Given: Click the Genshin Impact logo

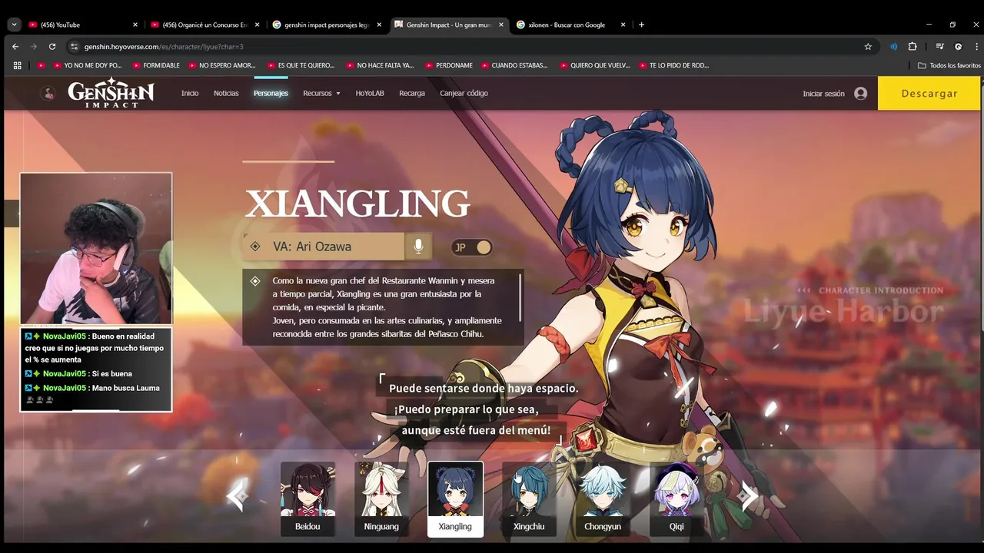Looking at the screenshot, I should pyautogui.click(x=111, y=93).
